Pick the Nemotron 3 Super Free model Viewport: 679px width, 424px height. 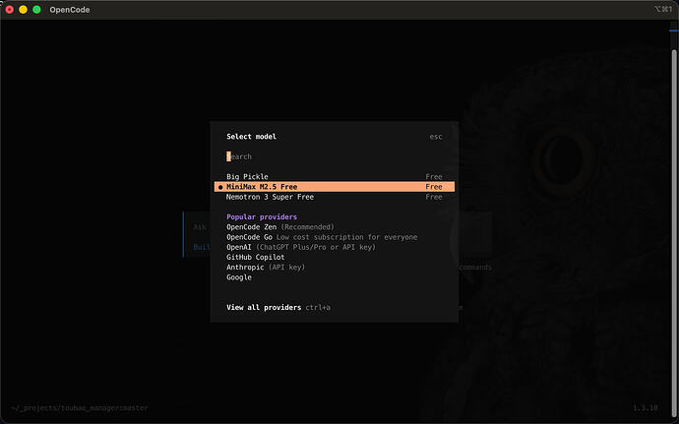(x=335, y=197)
